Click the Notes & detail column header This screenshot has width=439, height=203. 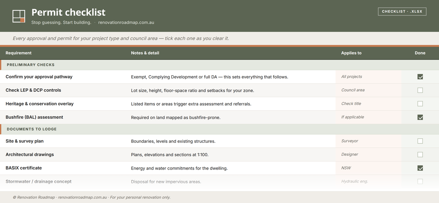(145, 53)
